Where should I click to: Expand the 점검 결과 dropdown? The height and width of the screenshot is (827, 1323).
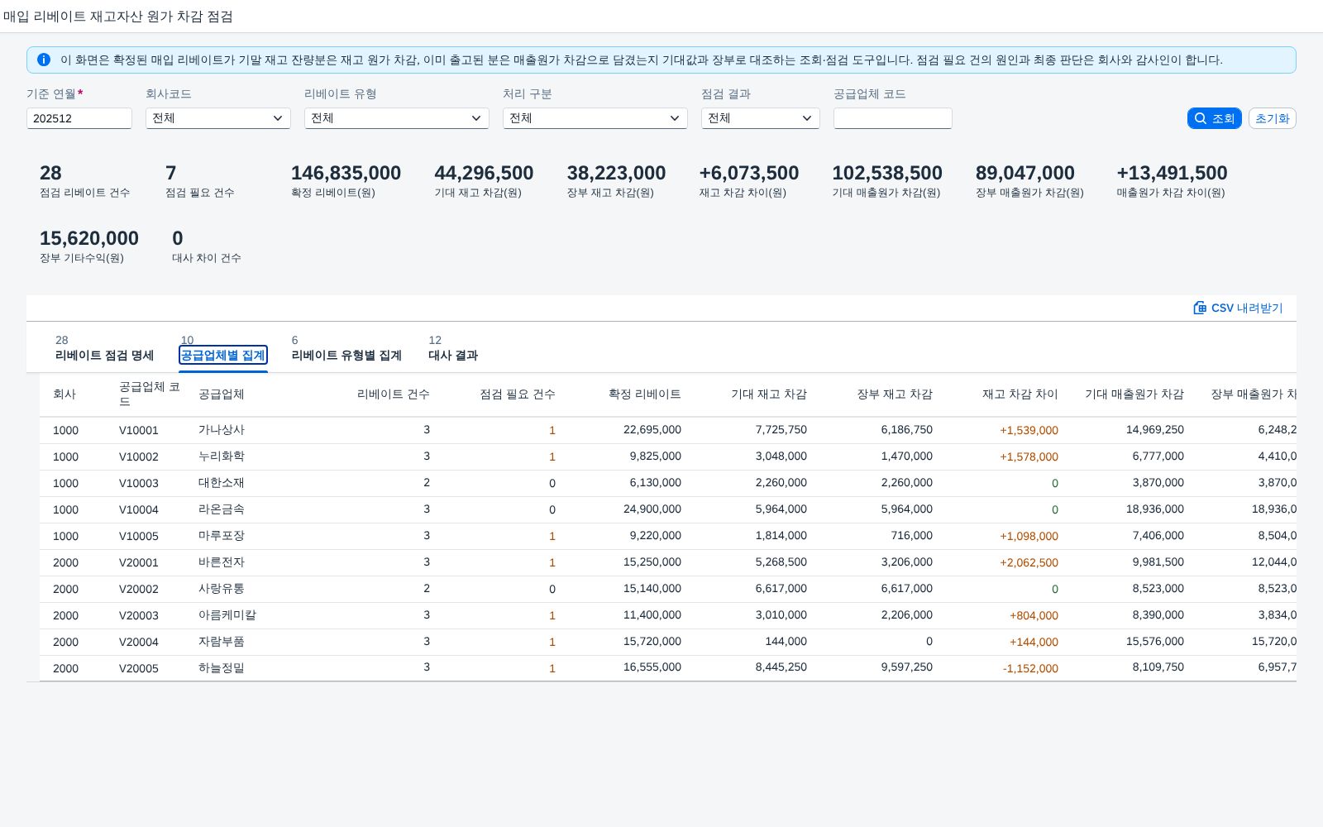(761, 118)
